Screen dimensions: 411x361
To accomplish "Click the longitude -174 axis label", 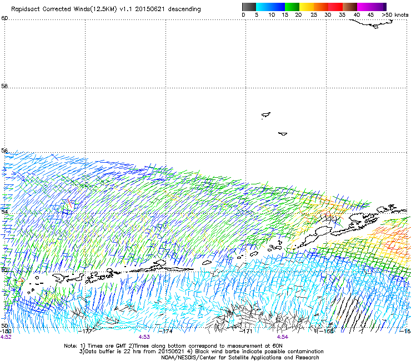I will [166, 331].
